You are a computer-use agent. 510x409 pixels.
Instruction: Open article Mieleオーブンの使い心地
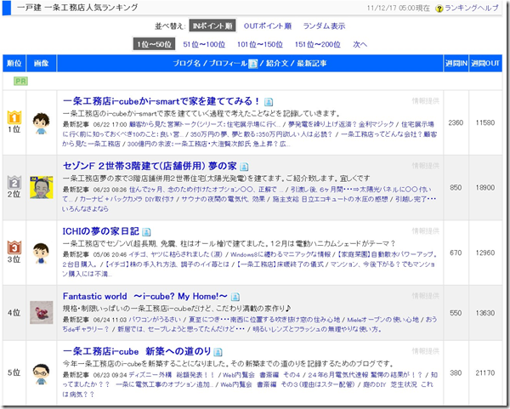point(383,320)
